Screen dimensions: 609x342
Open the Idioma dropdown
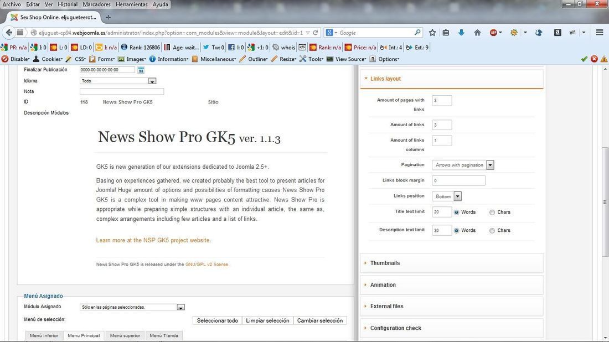(x=118, y=81)
